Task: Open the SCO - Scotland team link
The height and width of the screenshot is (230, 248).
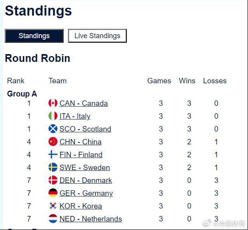Action: tap(85, 129)
